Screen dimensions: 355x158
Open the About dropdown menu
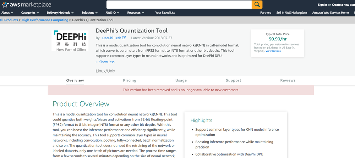pyautogui.click(x=7, y=13)
